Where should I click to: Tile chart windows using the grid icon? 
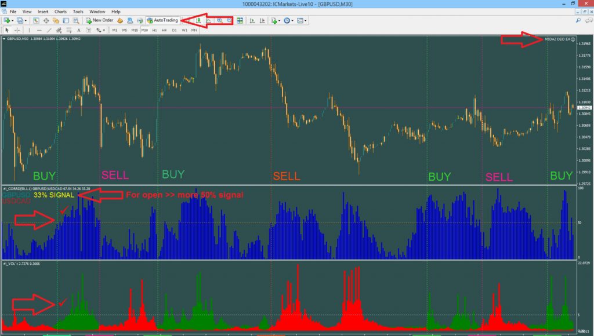click(x=240, y=20)
